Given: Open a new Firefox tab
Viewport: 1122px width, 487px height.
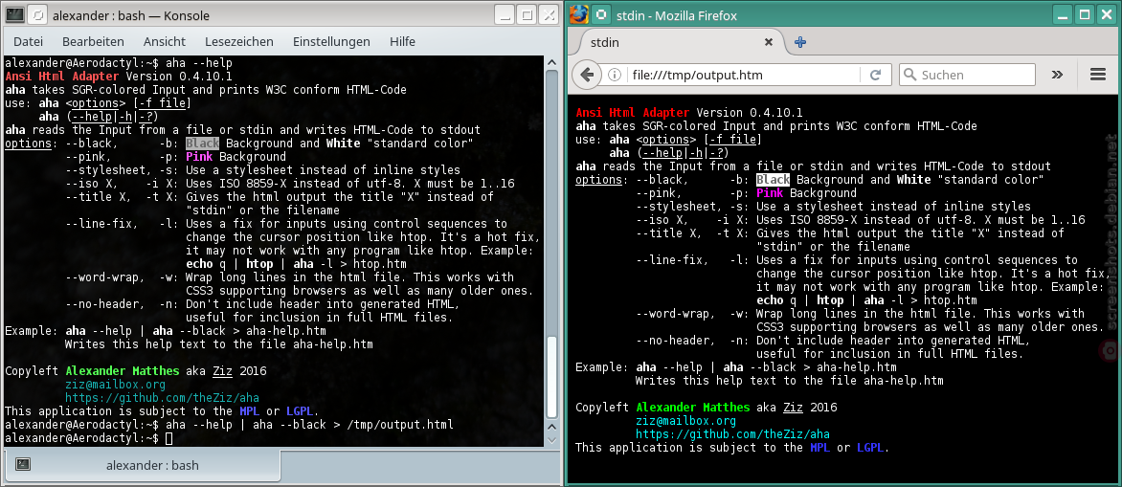Looking at the screenshot, I should click(800, 43).
